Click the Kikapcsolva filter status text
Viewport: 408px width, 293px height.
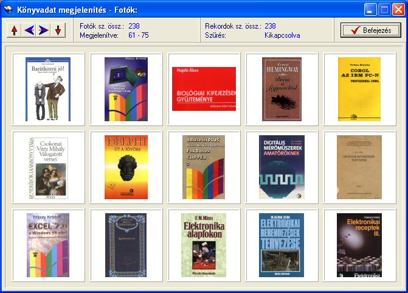pyautogui.click(x=282, y=35)
